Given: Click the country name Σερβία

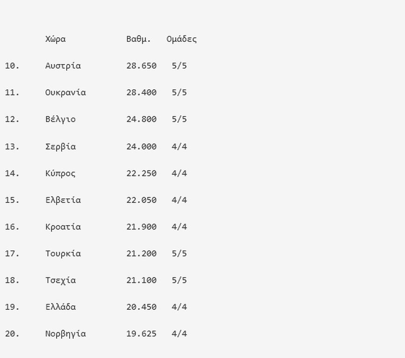Looking at the screenshot, I should [x=60, y=147].
